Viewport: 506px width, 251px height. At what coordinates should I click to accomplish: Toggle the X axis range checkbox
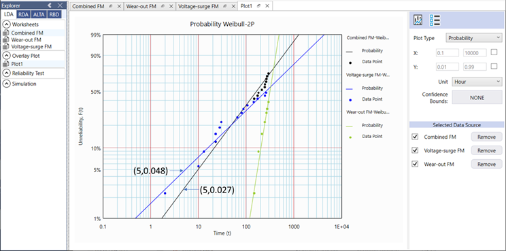pyautogui.click(x=494, y=52)
